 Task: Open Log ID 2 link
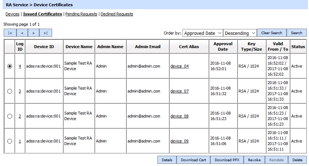click(20, 116)
